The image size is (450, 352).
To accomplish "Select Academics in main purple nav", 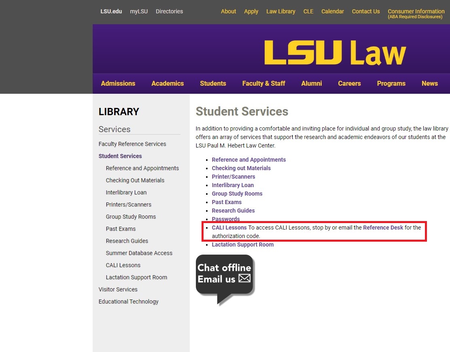I will click(168, 83).
